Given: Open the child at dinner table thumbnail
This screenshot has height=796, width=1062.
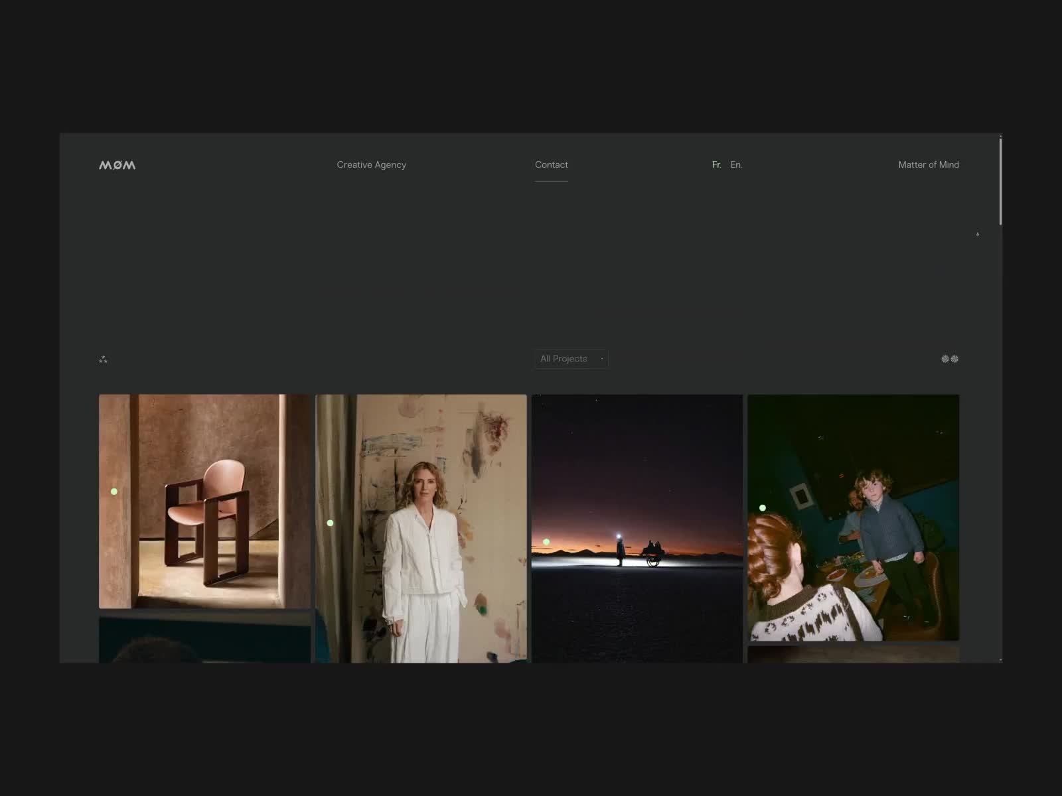Looking at the screenshot, I should coord(854,517).
